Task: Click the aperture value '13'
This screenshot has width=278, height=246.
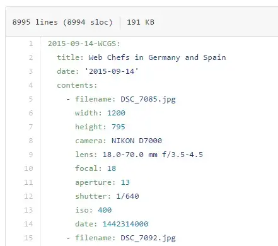Action: [125, 182]
